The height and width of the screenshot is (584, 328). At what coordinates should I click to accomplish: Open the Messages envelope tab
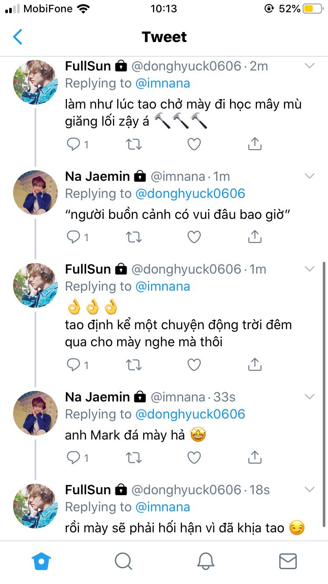[x=288, y=560]
